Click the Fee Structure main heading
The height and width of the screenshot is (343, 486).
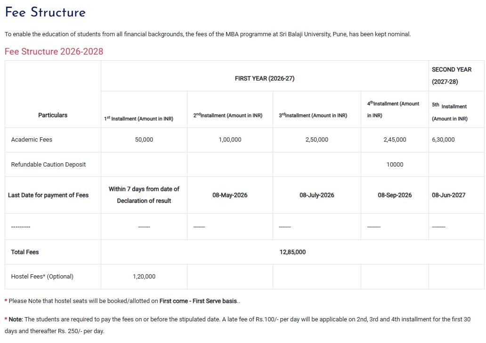pos(45,12)
